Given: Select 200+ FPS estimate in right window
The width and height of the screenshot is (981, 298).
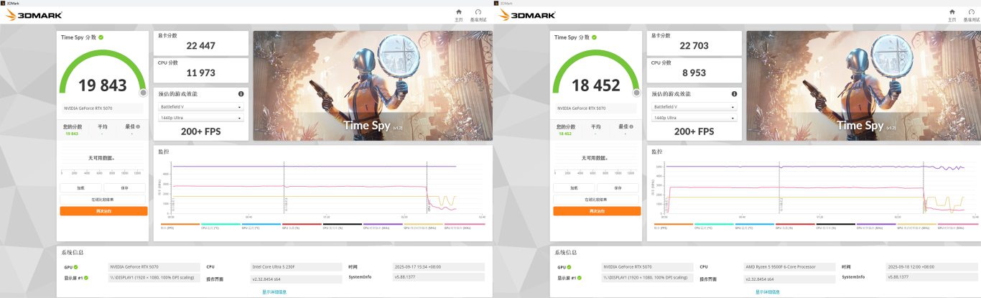Looking at the screenshot, I should (x=694, y=131).
